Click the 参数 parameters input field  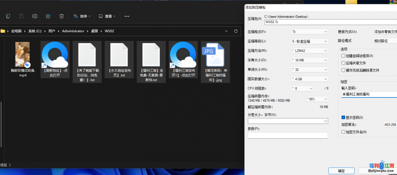(x=288, y=135)
